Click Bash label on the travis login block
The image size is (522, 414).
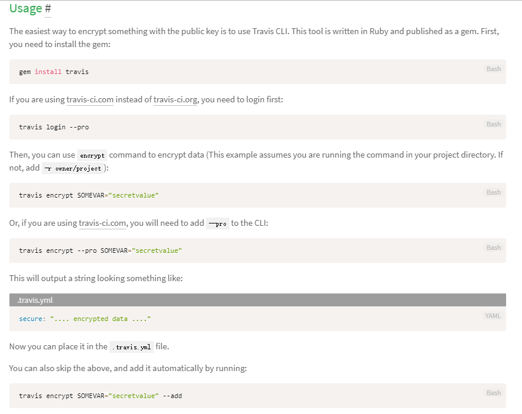tap(493, 124)
